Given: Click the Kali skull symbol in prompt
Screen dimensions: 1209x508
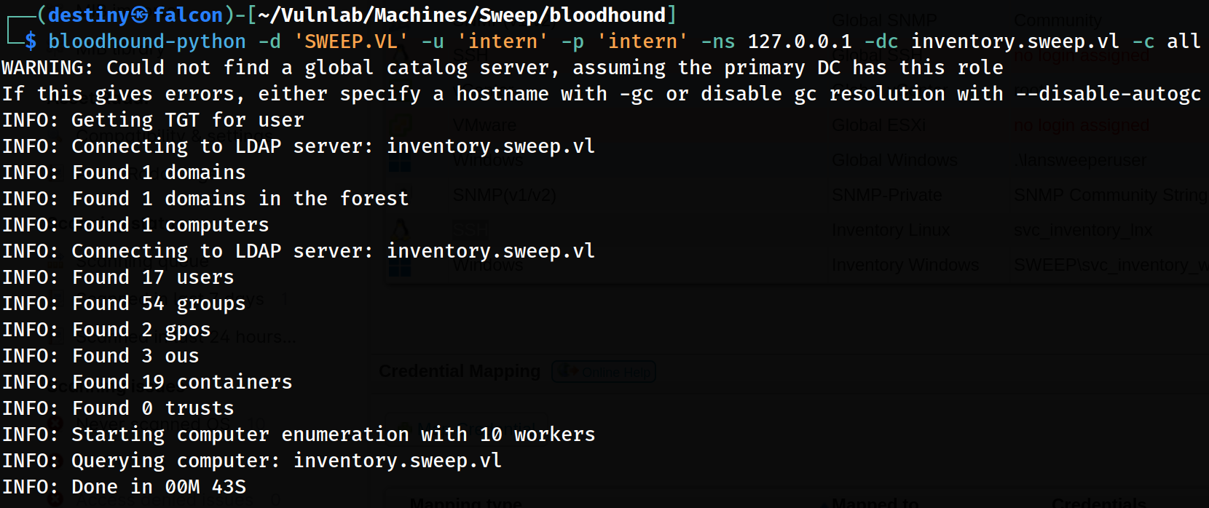Looking at the screenshot, I should point(140,15).
